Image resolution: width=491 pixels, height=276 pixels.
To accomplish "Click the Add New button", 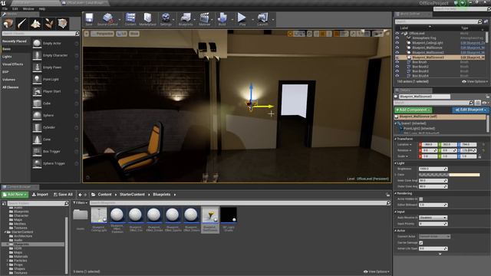I will click(x=15, y=194).
